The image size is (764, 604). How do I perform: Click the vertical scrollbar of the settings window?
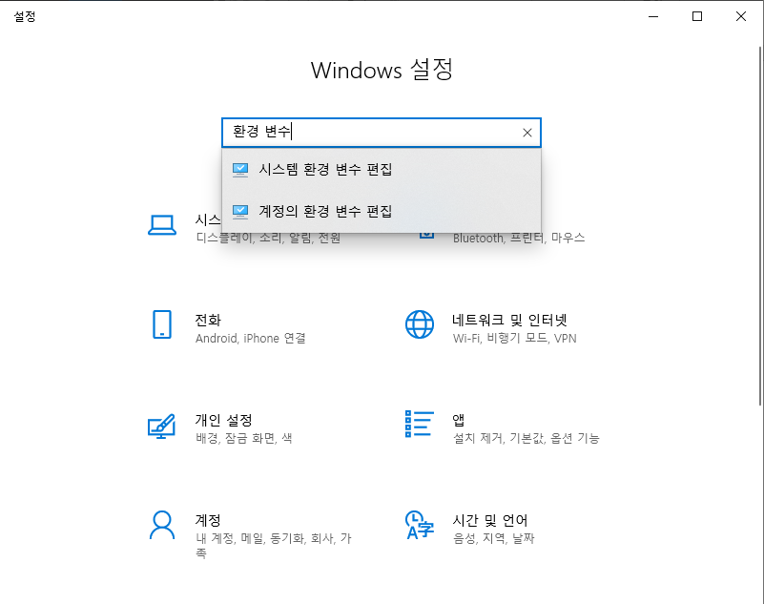(760, 225)
